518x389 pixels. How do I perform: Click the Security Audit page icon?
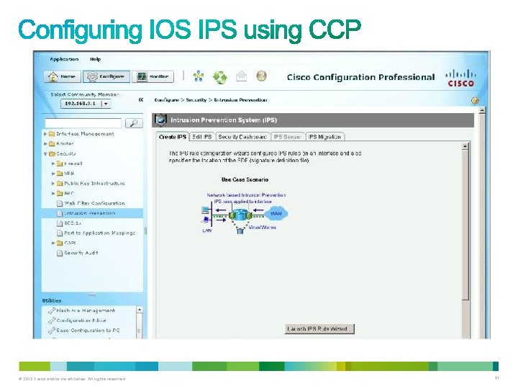point(60,253)
